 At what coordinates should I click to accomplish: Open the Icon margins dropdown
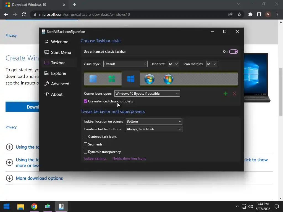coord(211,64)
